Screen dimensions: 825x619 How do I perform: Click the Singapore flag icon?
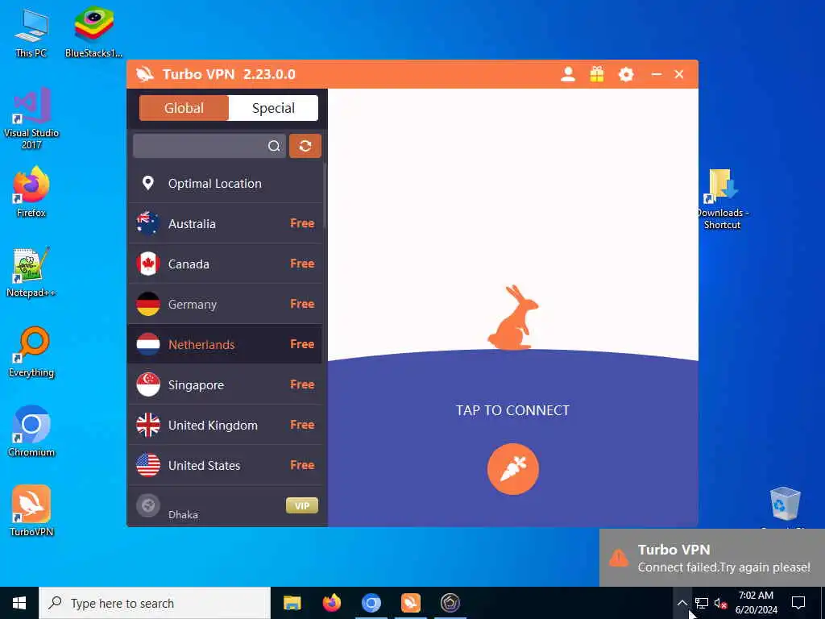point(148,384)
